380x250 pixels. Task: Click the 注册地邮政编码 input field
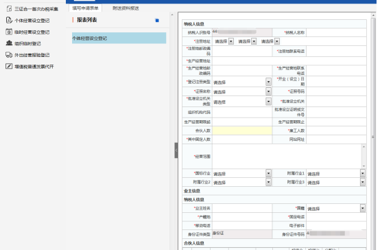(x=242, y=52)
